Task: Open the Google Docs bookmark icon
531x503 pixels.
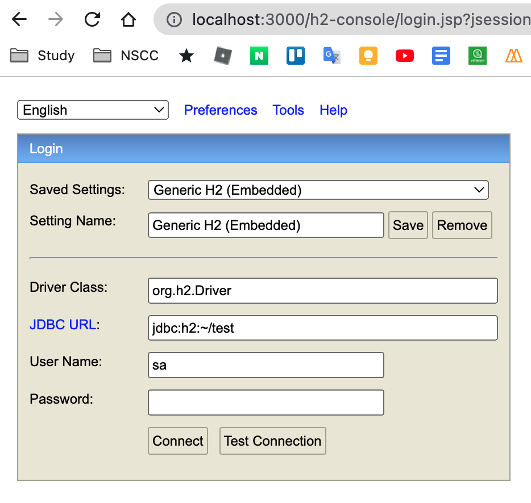Action: pyautogui.click(x=441, y=56)
